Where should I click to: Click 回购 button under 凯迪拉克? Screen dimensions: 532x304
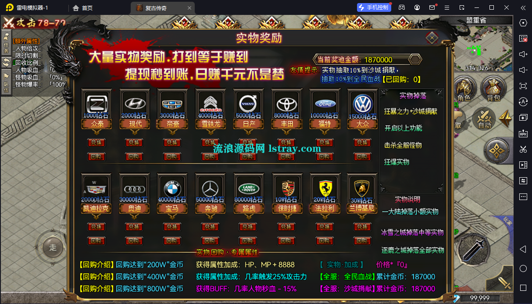click(x=96, y=241)
